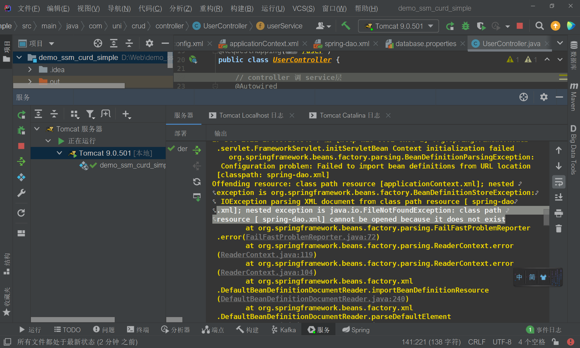
Task: Open DefaultBeanDefinitionDocumentReader.java:240 link
Action: pyautogui.click(x=313, y=299)
